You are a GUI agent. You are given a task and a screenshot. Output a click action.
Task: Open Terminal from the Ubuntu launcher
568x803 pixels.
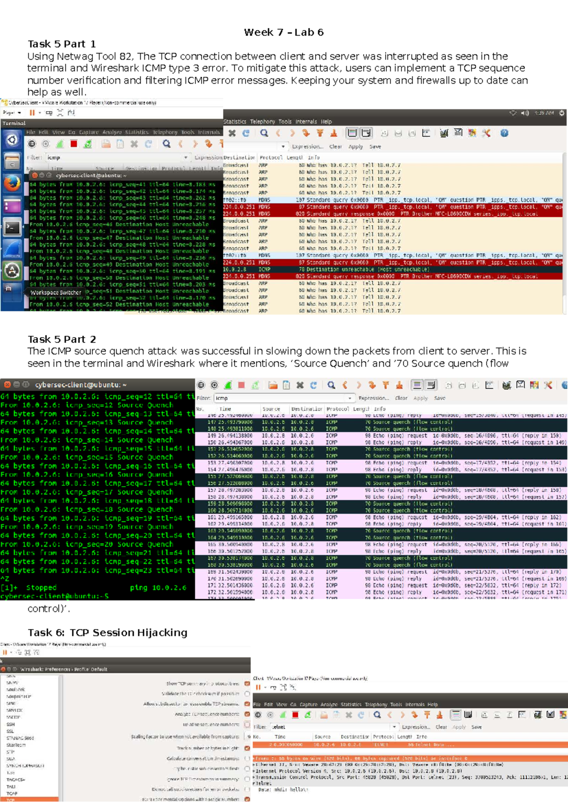(12, 228)
